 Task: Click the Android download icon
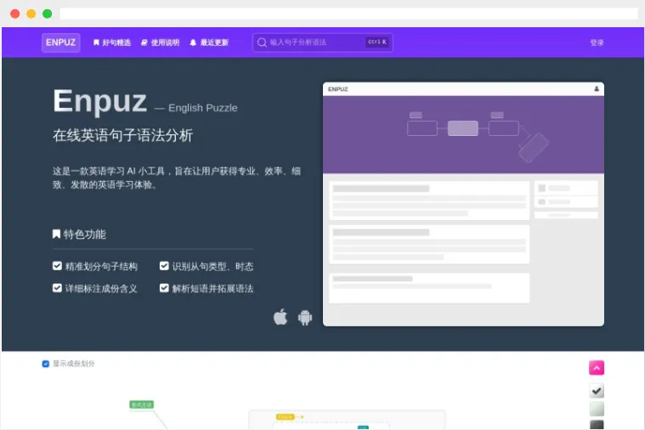click(305, 317)
